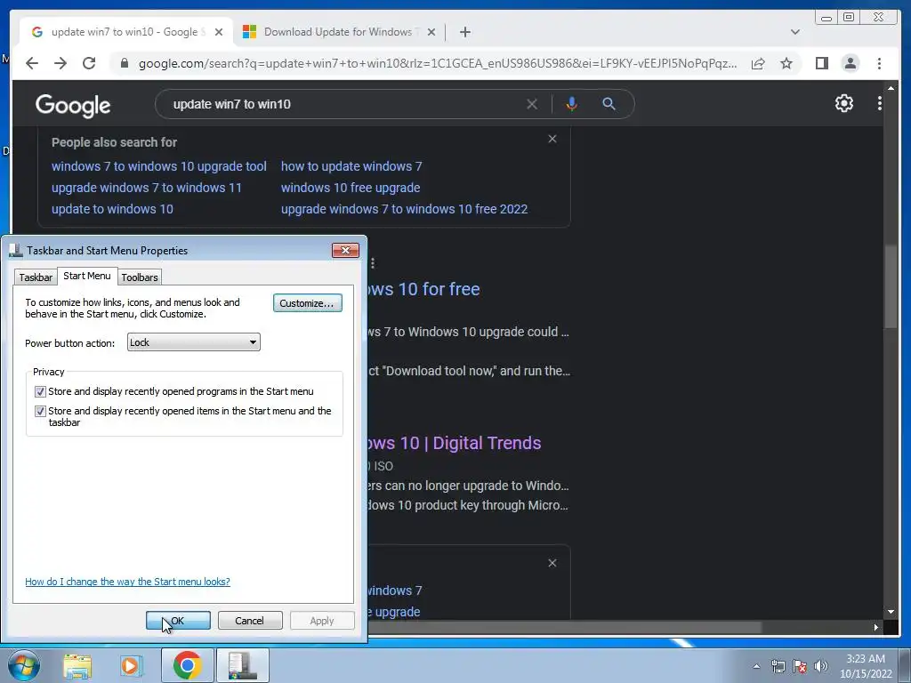
Task: Click the Customize... button
Action: click(x=307, y=303)
